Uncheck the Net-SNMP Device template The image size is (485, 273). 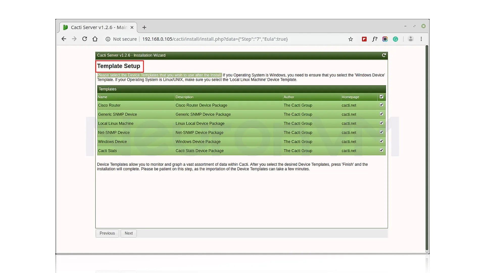pos(381,132)
